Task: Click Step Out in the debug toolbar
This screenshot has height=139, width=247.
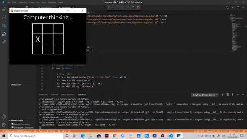Action: 128,7
